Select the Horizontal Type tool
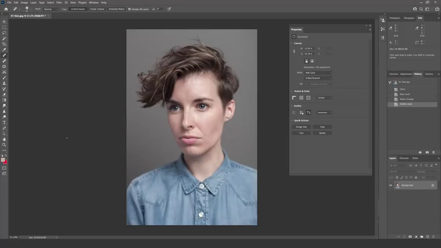The image size is (441, 248). 4,122
